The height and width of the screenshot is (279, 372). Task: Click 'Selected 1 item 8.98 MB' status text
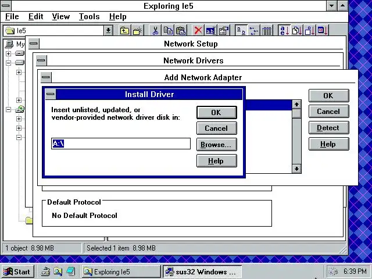[121, 248]
